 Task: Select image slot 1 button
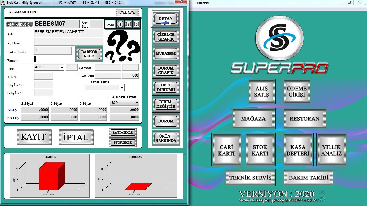pyautogui.click(x=120, y=24)
